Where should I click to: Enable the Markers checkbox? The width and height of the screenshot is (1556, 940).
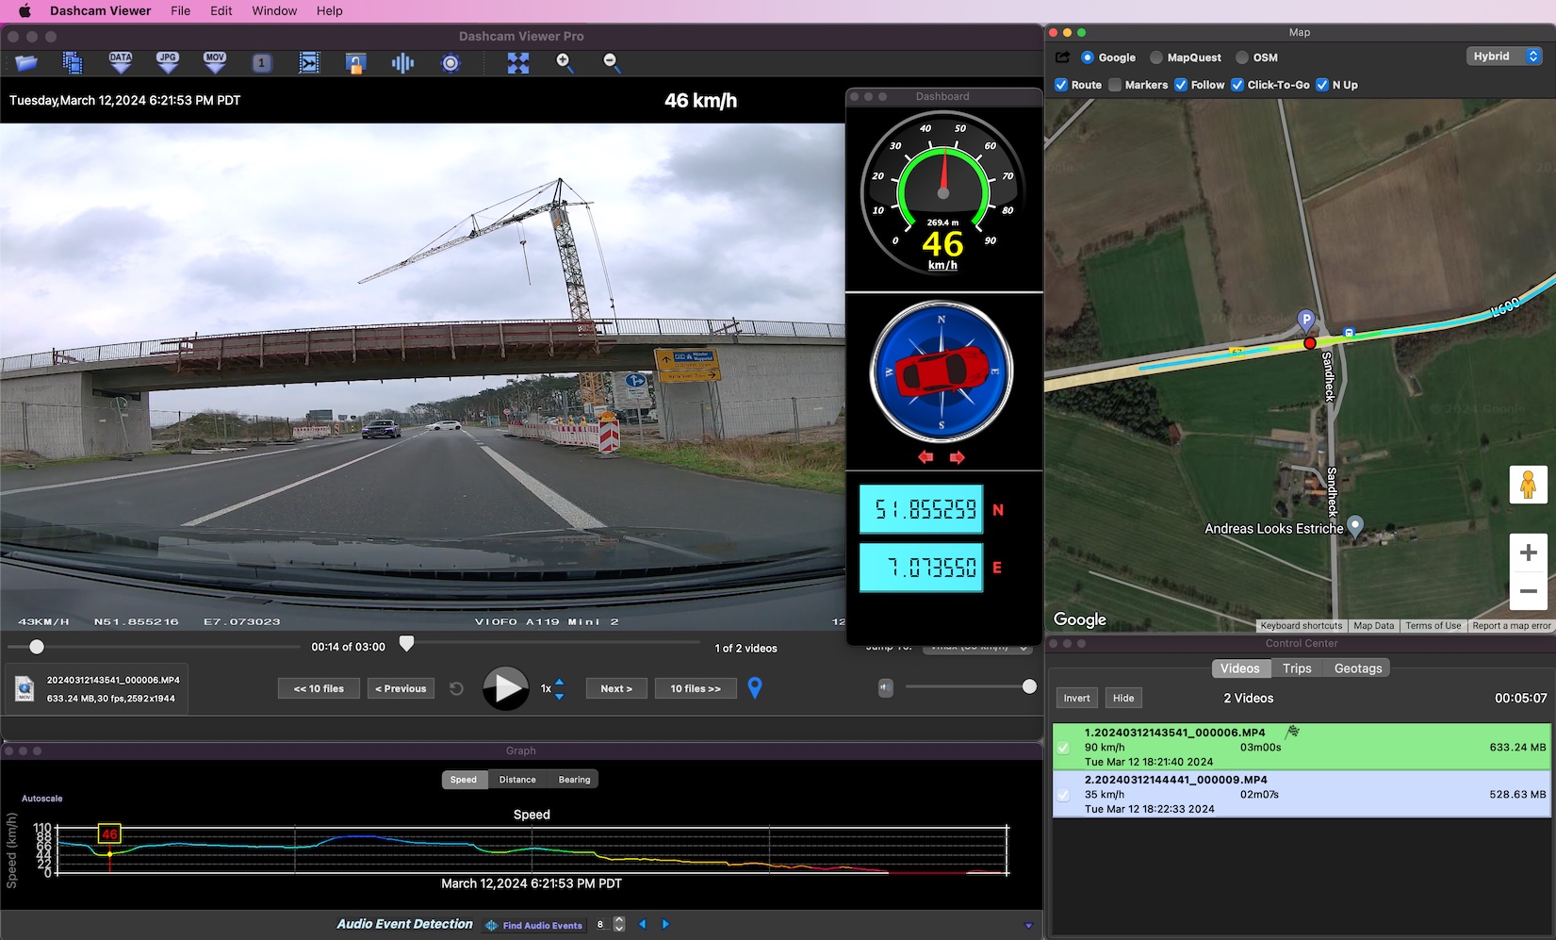point(1115,85)
